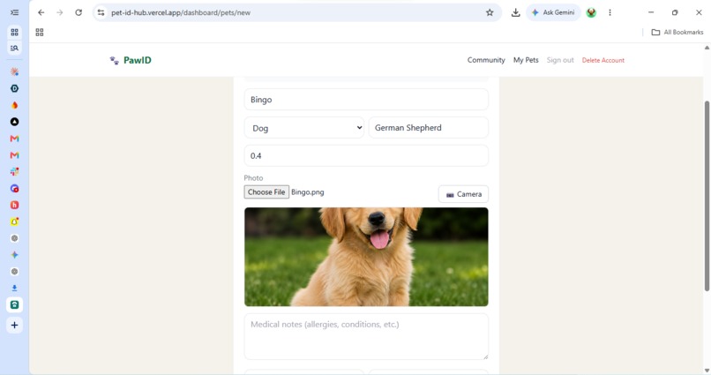Switch to the first Gmail tab
Viewport: 711px width, 375px height.
(x=14, y=139)
